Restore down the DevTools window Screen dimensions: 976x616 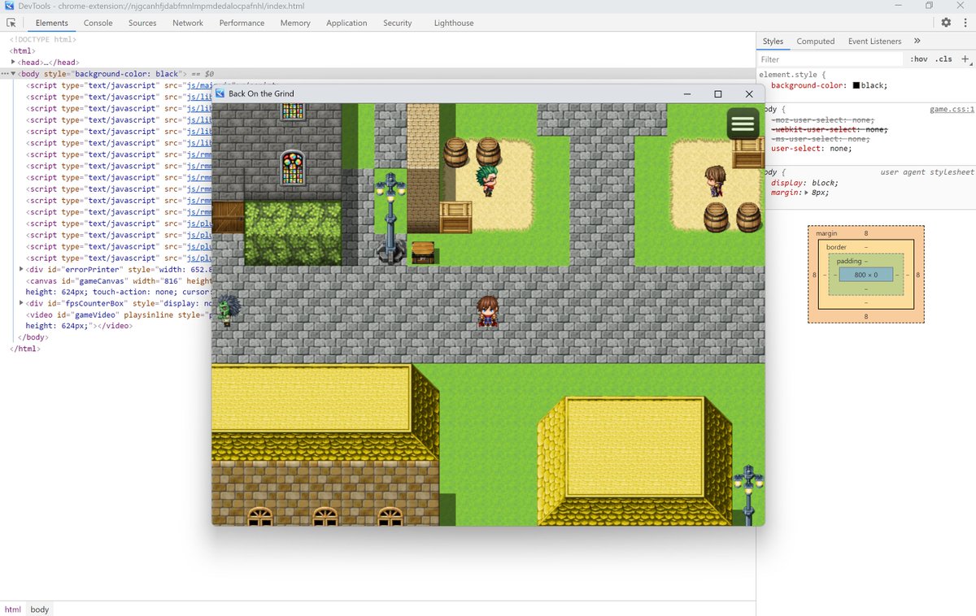(929, 6)
